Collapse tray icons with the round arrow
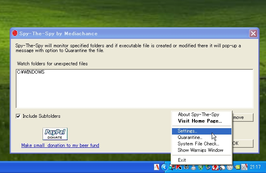This screenshot has width=266, height=173. (x=164, y=167)
